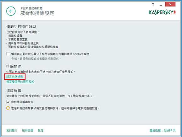182x137 pixels.
Task: Open 技術支援 in the bottom bar
Action: (x=28, y=130)
